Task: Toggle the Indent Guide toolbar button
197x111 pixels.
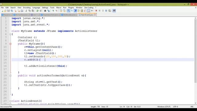Action: [x=75, y=11]
